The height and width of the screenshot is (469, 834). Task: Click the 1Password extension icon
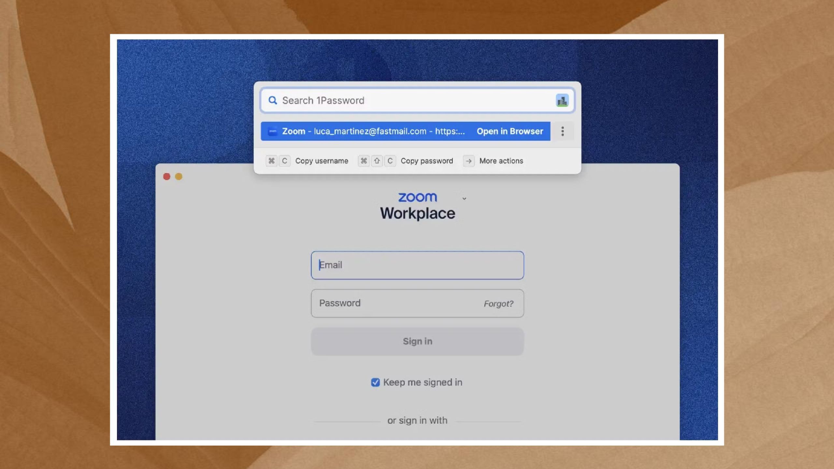pos(561,100)
